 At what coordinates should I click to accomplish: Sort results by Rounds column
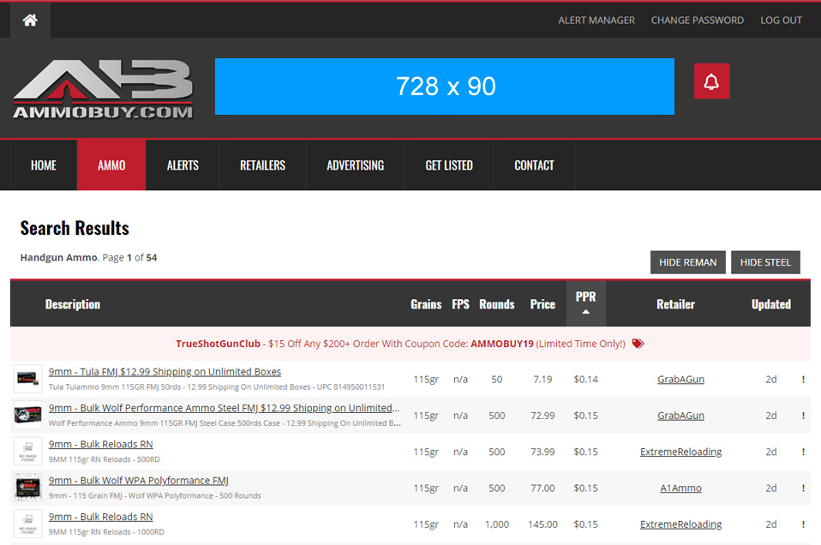tap(497, 304)
